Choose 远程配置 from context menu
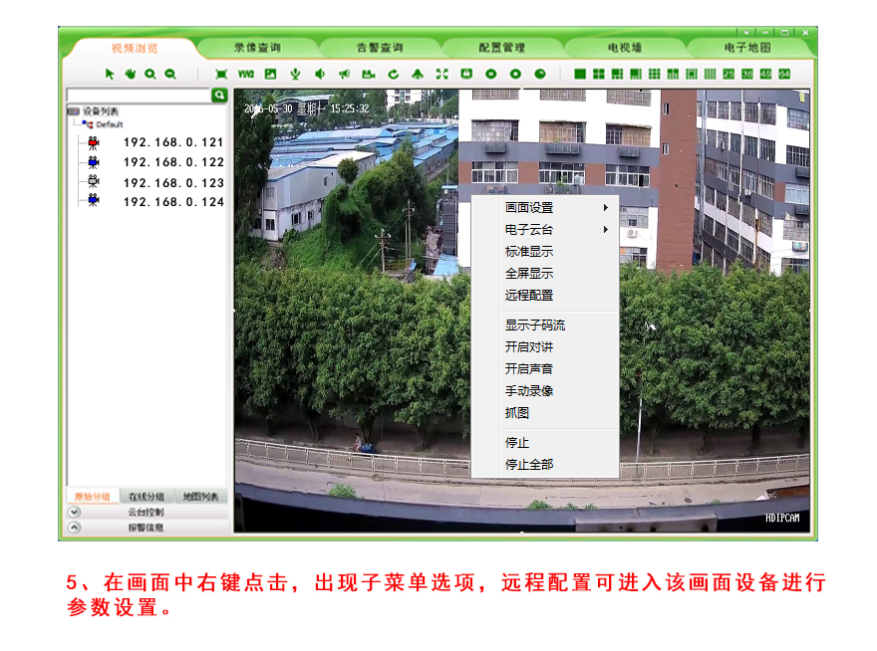877x651 pixels. click(529, 296)
